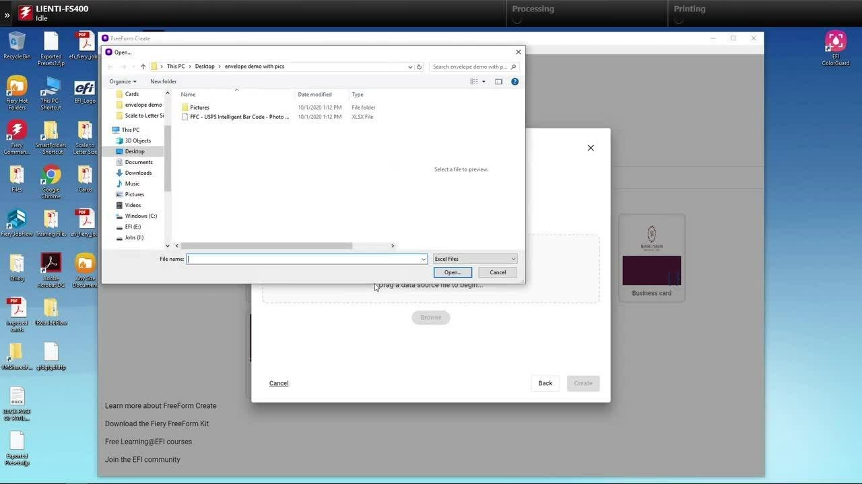Open Free Learning@EFI courses link

coord(148,442)
